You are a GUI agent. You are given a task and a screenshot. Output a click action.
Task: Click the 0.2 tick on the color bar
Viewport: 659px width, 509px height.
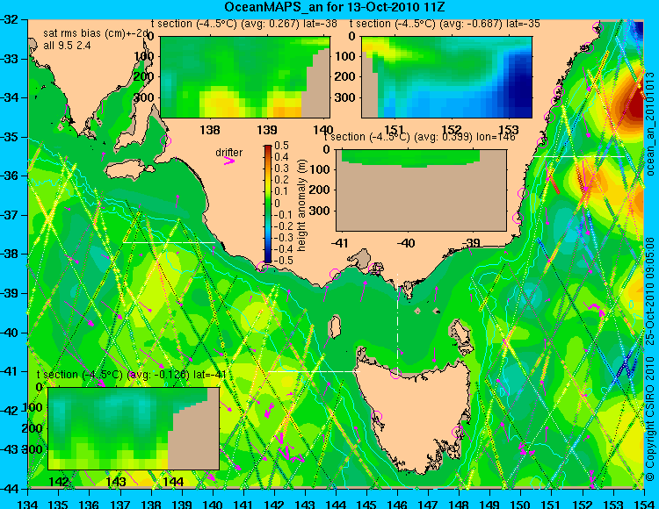(281, 180)
